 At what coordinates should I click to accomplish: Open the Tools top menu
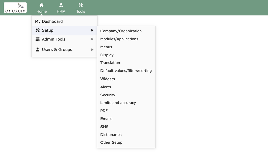(81, 8)
